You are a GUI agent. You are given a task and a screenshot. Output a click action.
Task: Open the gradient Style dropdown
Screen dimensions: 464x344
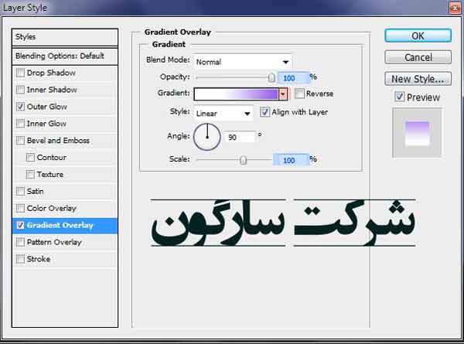click(x=223, y=113)
